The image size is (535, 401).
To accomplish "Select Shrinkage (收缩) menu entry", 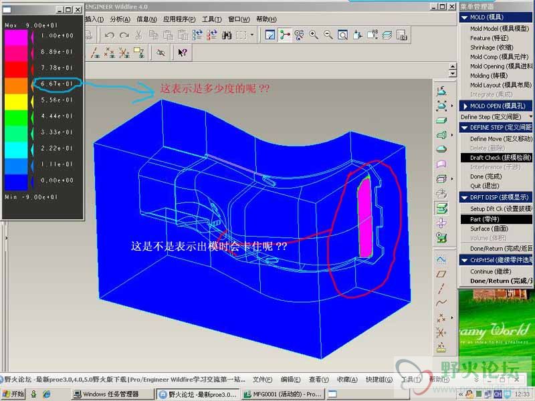I will 492,47.
